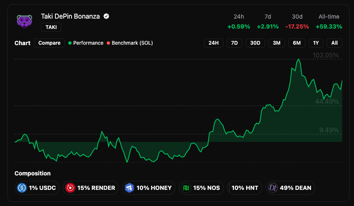The image size is (354, 206).
Task: Click the 102.05% chart axis label
Action: pyautogui.click(x=325, y=55)
